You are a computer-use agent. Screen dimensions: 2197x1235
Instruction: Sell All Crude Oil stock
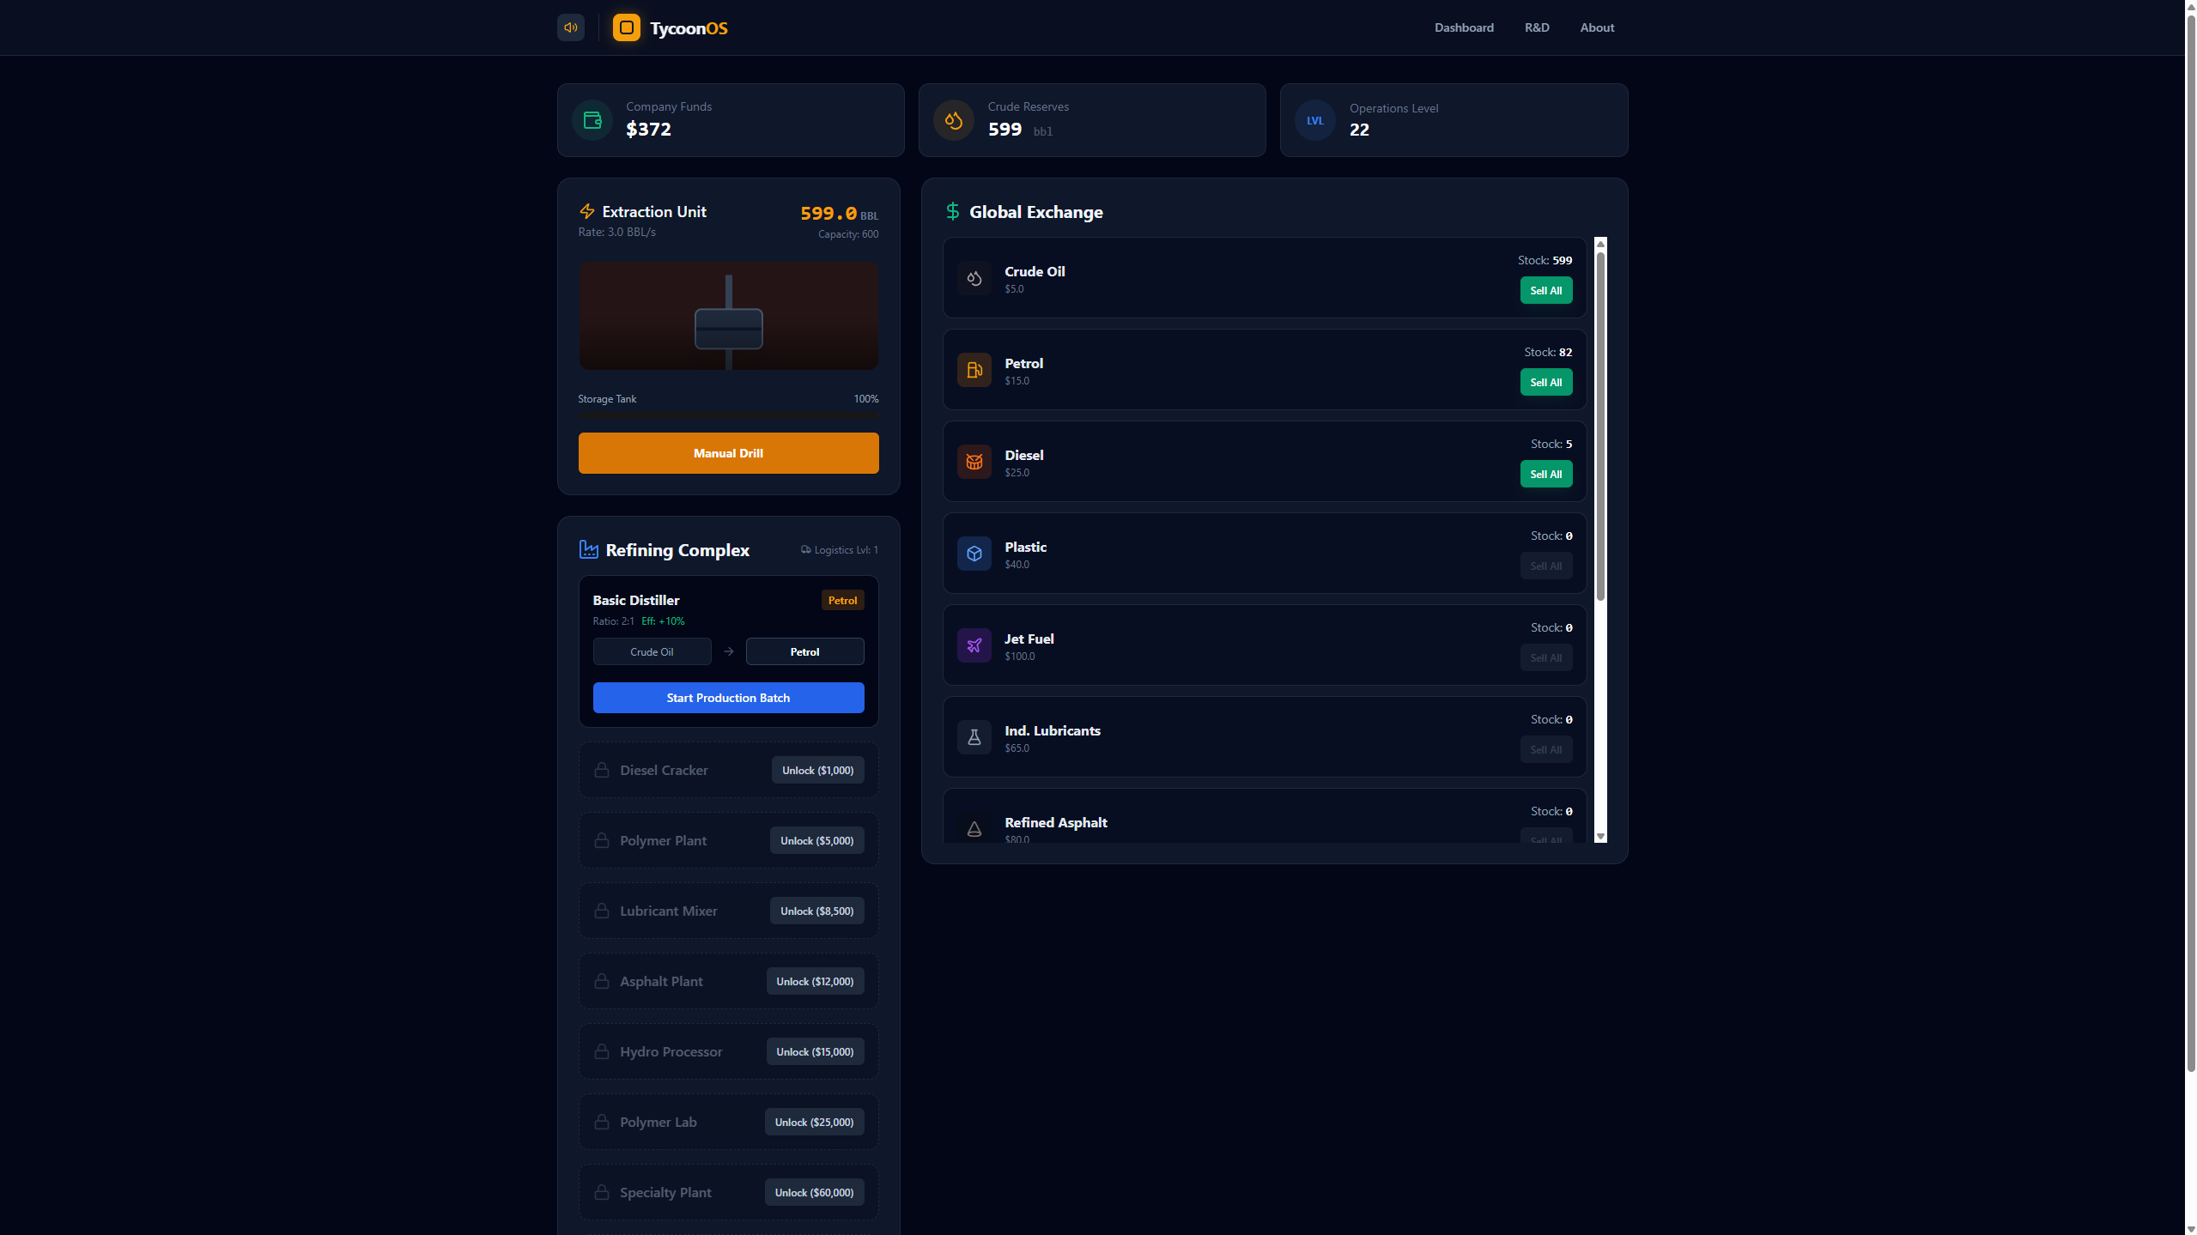(1545, 290)
